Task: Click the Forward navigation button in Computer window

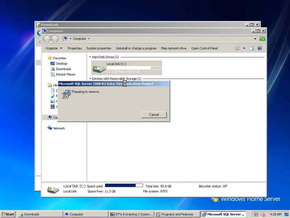Action: click(x=55, y=39)
